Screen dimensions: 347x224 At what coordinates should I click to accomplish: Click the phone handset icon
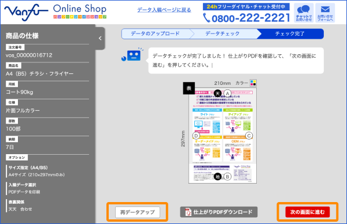(x=206, y=18)
